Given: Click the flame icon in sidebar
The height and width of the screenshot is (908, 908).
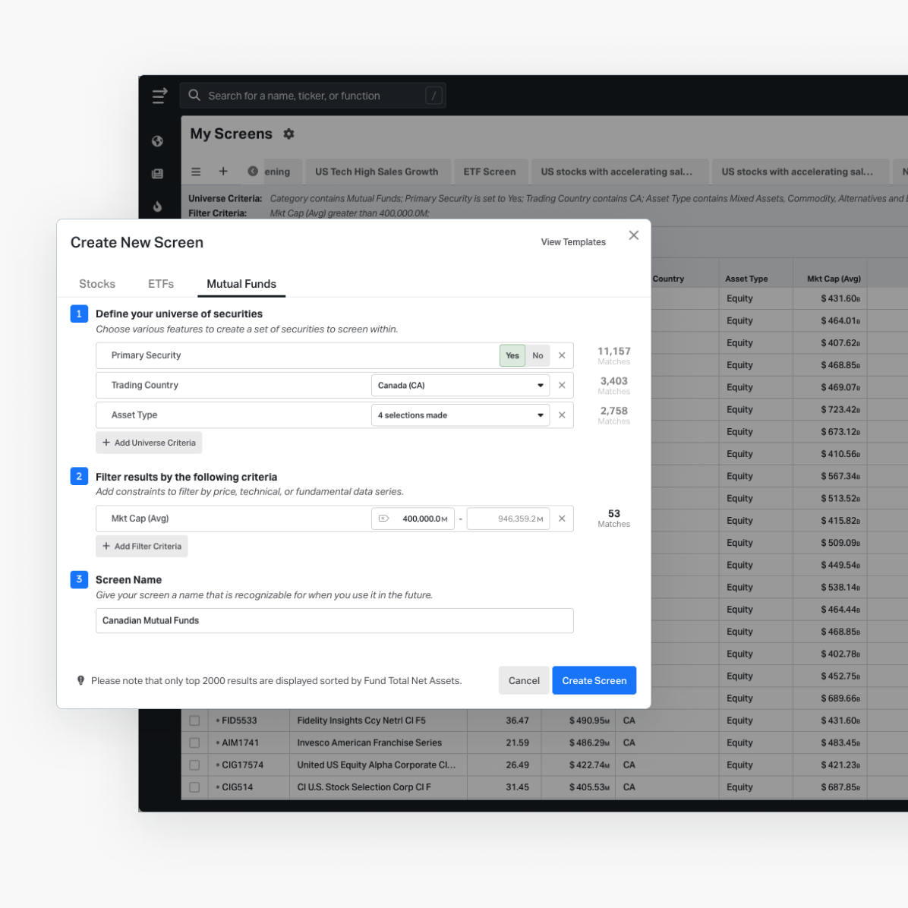Looking at the screenshot, I should pyautogui.click(x=157, y=207).
